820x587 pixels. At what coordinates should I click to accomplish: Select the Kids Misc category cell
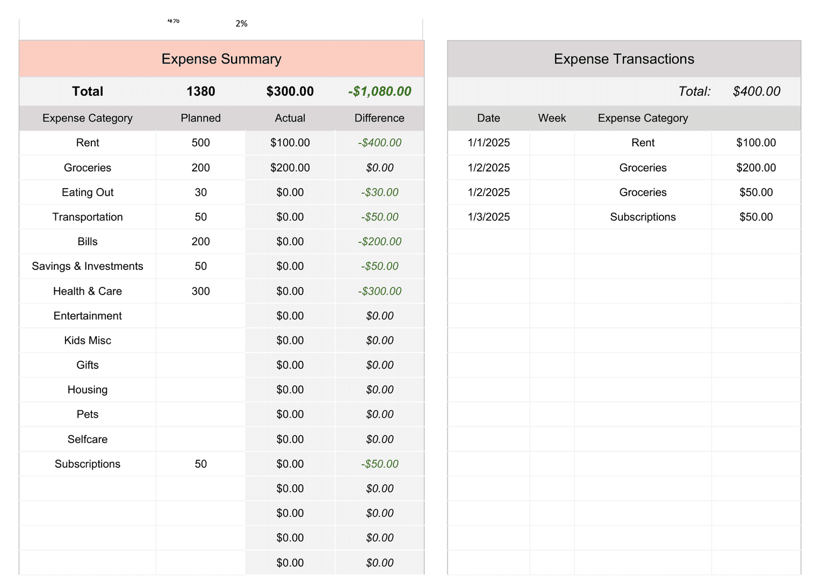pos(88,340)
